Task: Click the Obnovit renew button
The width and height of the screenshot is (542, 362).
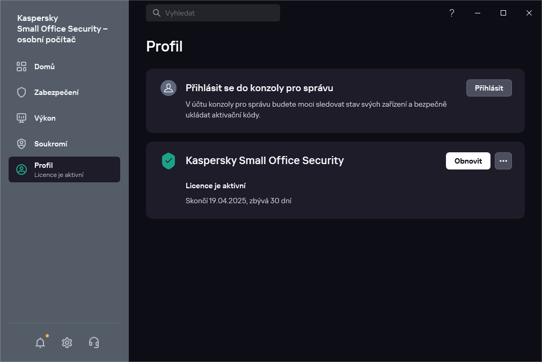Action: [468, 161]
